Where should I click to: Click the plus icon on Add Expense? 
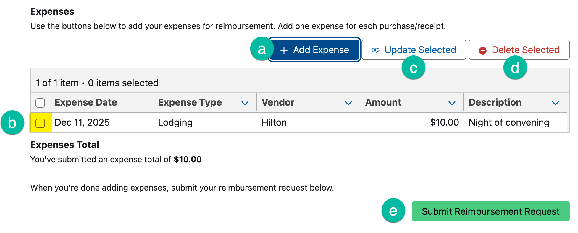[x=284, y=50]
